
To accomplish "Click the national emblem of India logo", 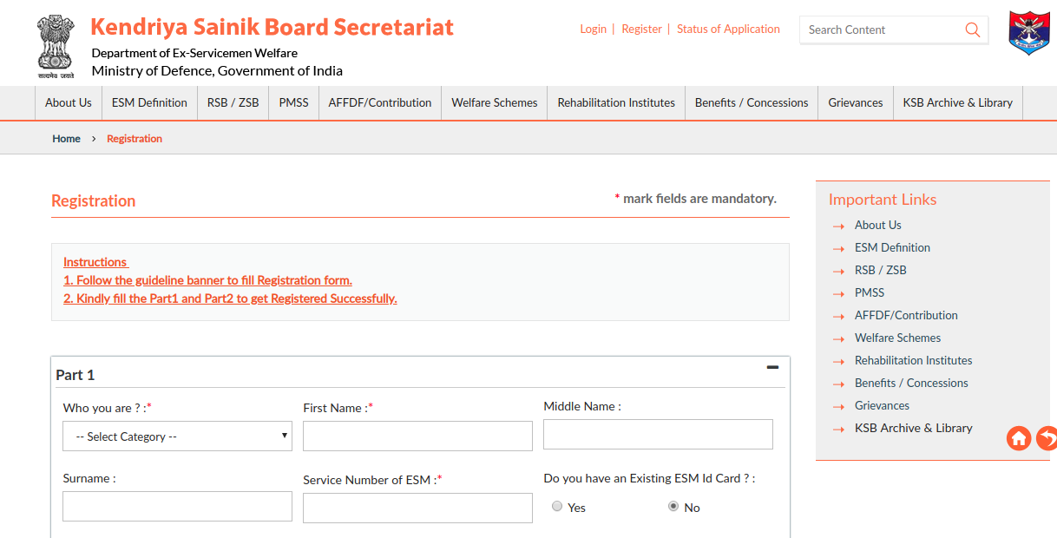I will 55,42.
